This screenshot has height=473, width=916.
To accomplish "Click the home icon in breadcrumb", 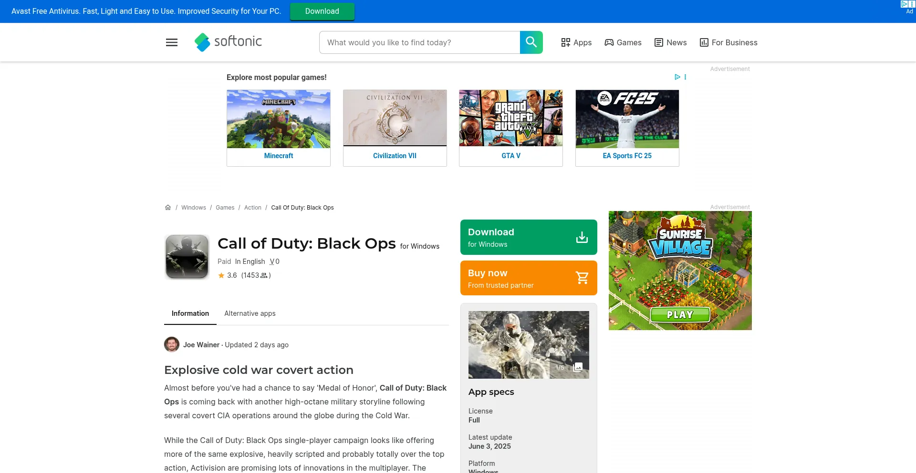I will (168, 208).
